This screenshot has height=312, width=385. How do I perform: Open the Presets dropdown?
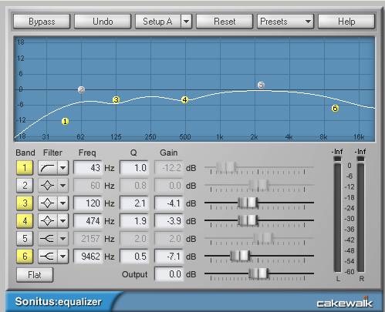click(285, 22)
